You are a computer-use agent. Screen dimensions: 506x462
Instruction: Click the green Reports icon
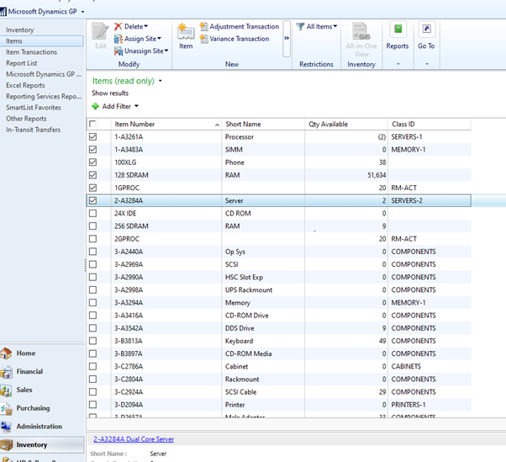(398, 29)
